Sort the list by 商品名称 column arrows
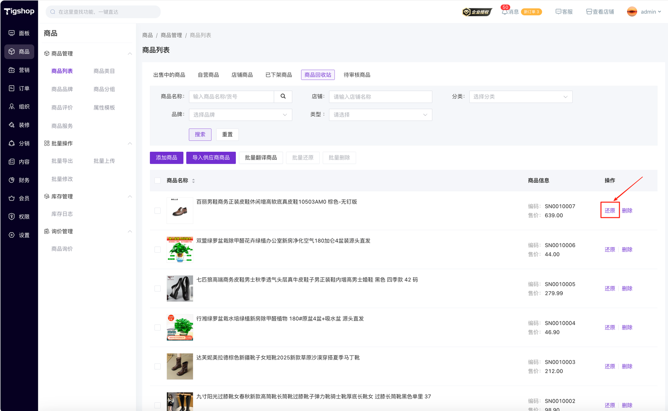The height and width of the screenshot is (411, 668). 193,180
